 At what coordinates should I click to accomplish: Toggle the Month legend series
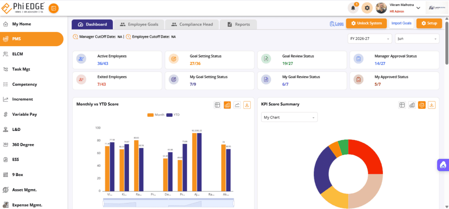point(156,115)
